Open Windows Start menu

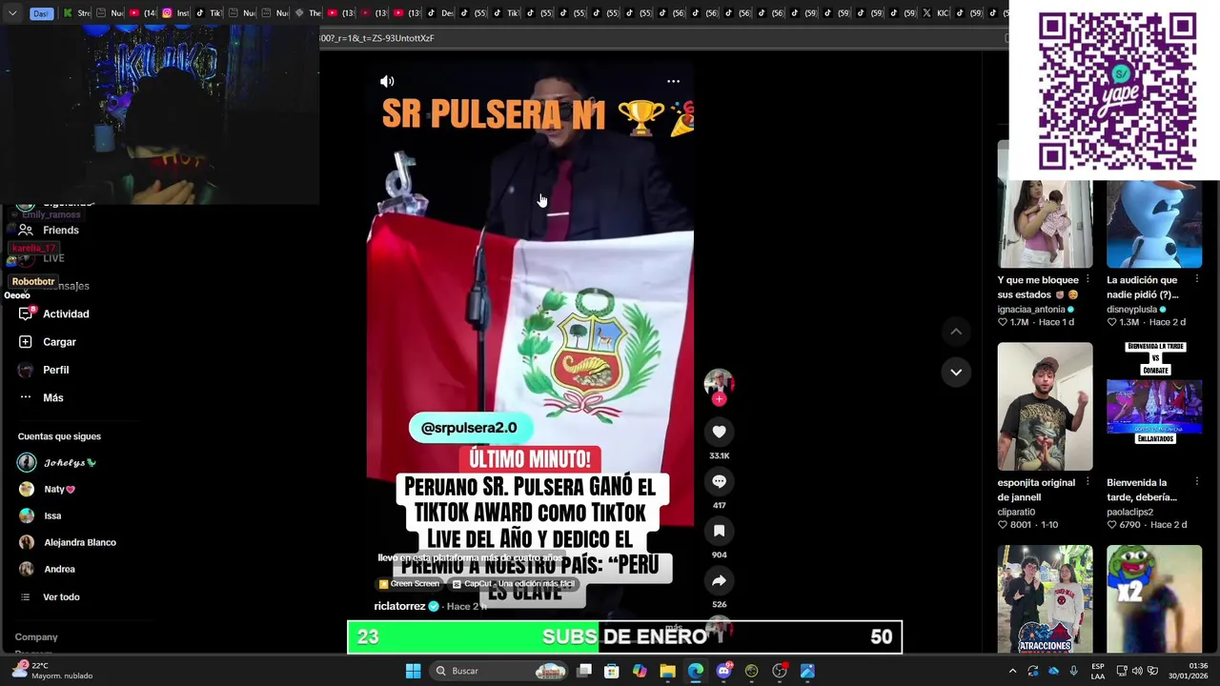tap(413, 671)
